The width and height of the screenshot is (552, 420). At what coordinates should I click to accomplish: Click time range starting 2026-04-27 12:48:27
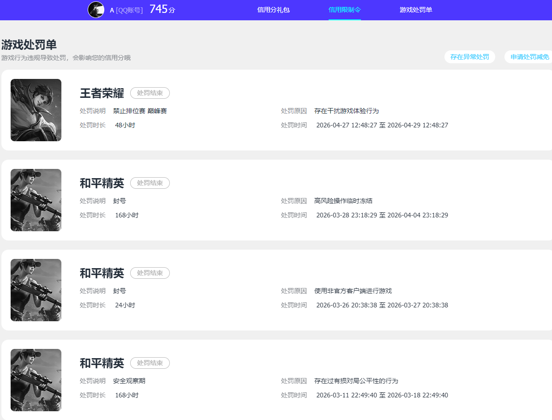point(382,126)
